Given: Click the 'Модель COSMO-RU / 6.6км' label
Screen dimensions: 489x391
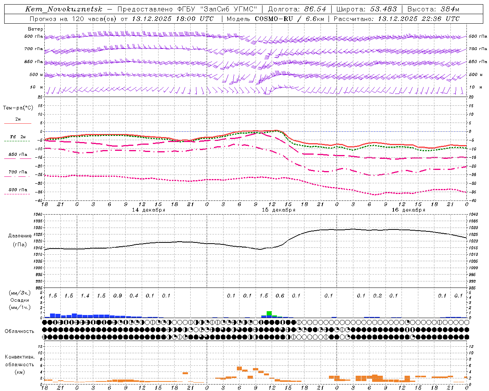Looking at the screenshot, I should 275,19.
